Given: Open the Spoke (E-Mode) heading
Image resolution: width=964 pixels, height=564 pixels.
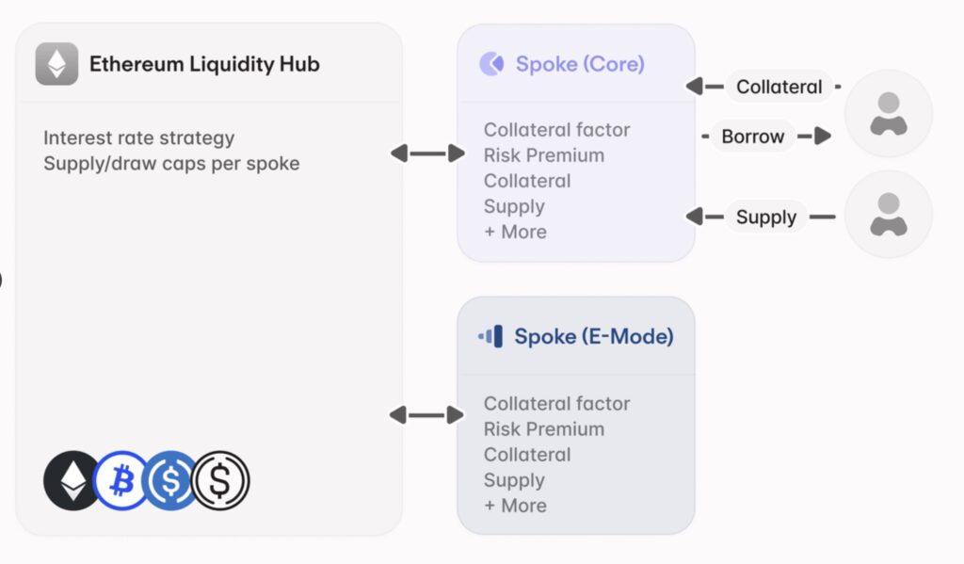Looking at the screenshot, I should pyautogui.click(x=593, y=336).
